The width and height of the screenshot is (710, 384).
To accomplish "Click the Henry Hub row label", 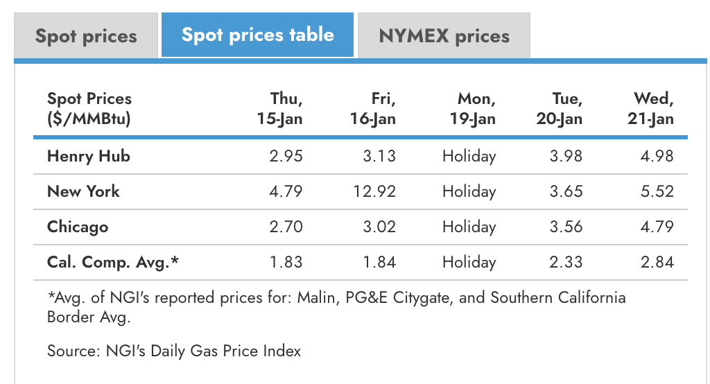I will coord(89,156).
